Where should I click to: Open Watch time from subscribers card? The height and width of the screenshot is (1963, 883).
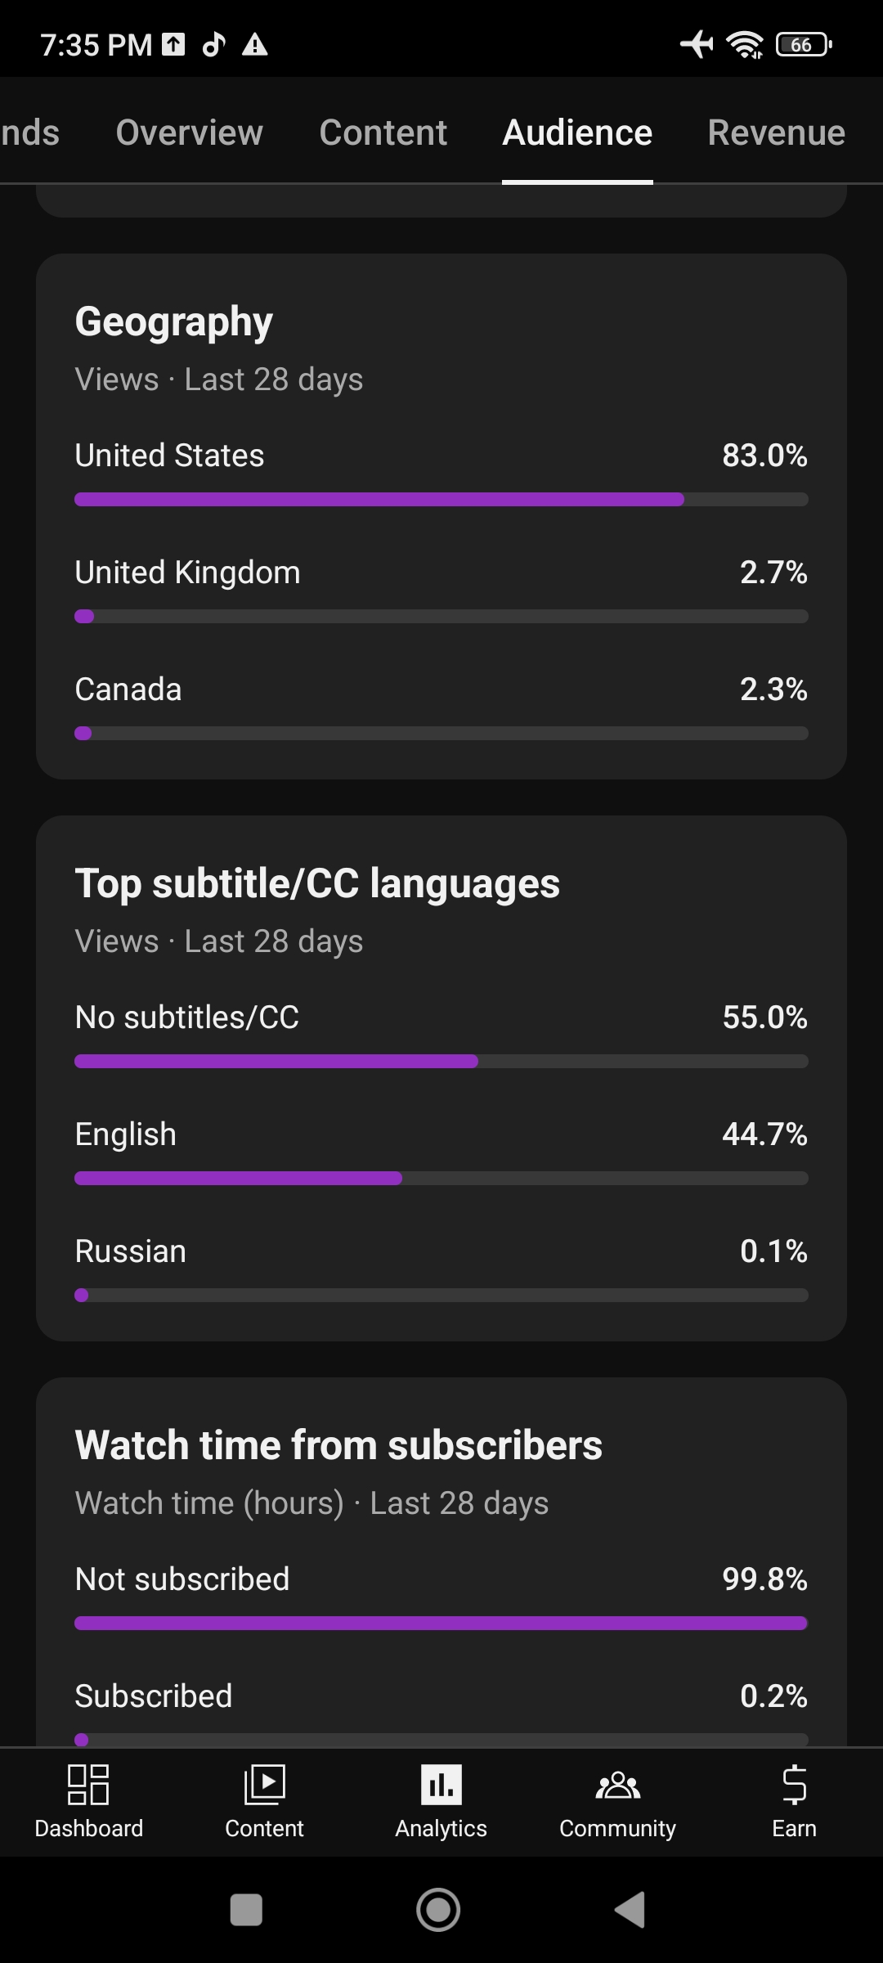pyautogui.click(x=338, y=1445)
